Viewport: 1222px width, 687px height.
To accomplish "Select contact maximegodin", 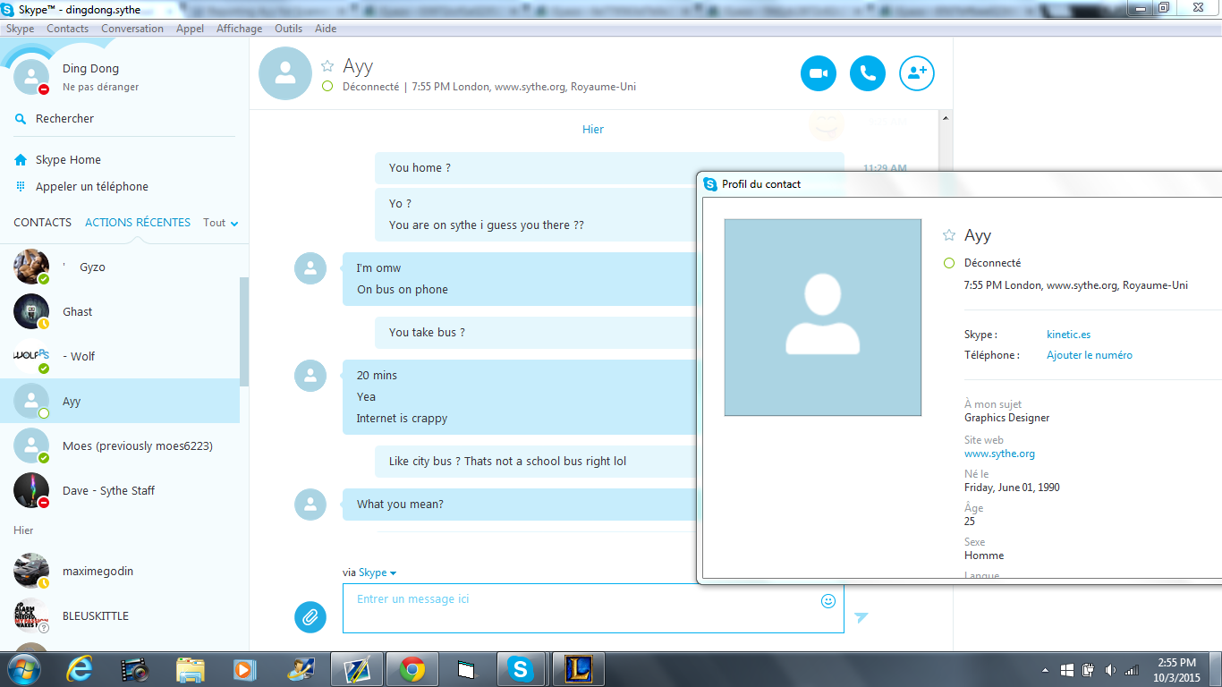I will [x=120, y=571].
